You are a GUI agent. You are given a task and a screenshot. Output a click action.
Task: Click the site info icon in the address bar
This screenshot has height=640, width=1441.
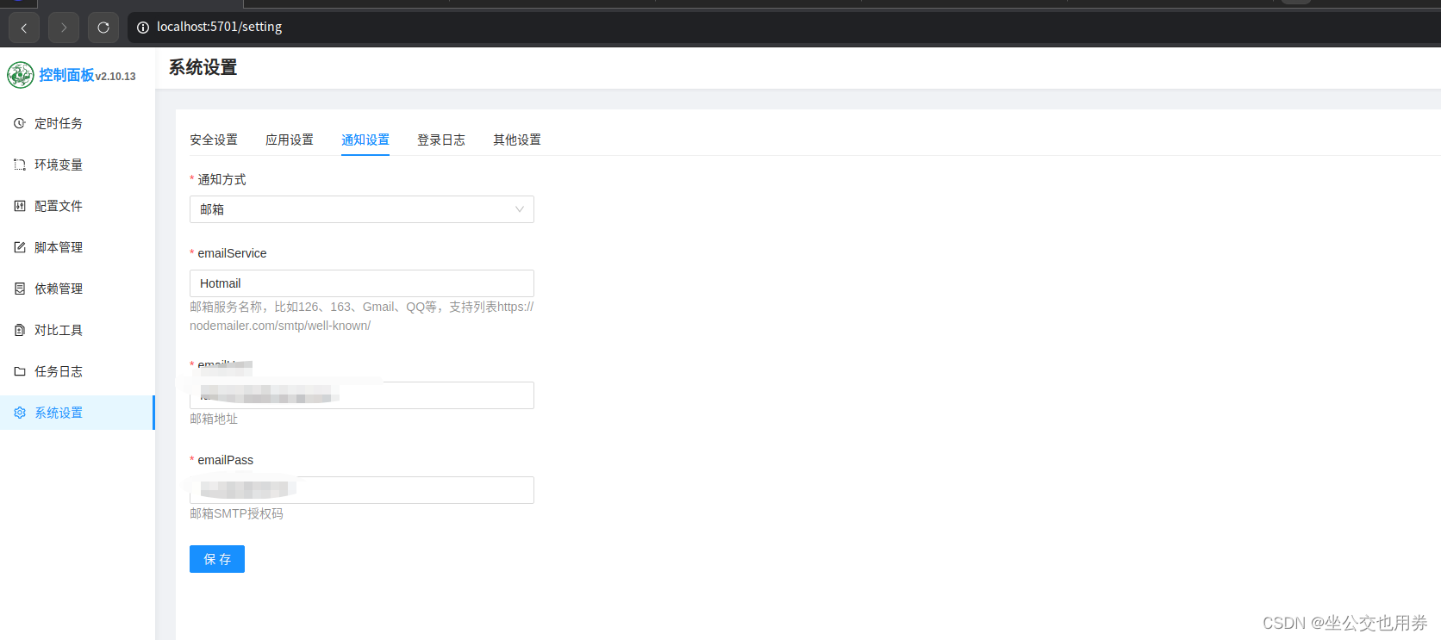[x=143, y=28]
